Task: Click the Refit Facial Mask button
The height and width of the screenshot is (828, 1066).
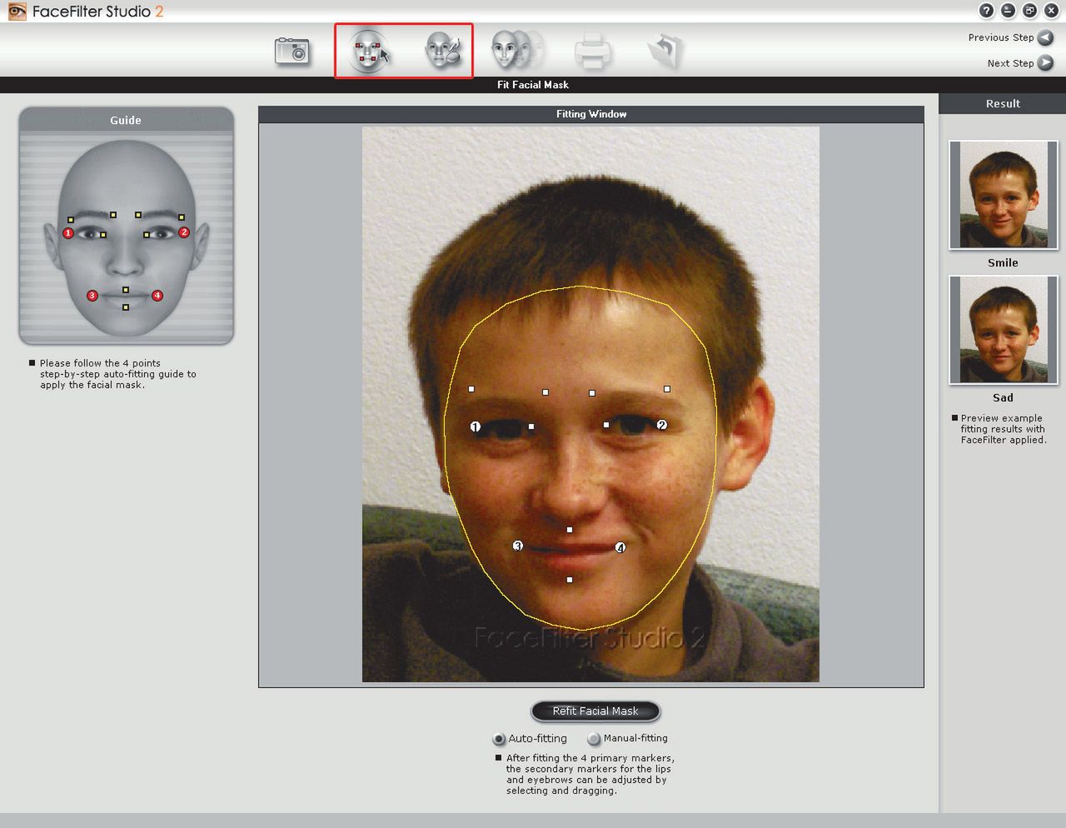Action: coord(595,711)
